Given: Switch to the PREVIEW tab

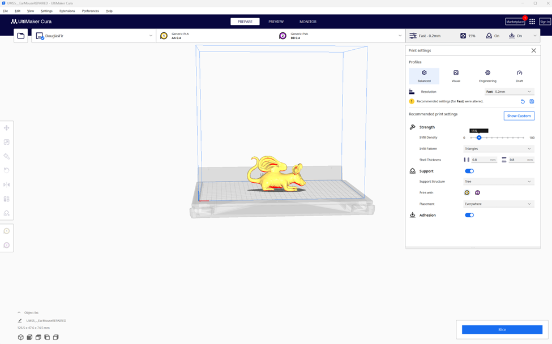Looking at the screenshot, I should 276,21.
